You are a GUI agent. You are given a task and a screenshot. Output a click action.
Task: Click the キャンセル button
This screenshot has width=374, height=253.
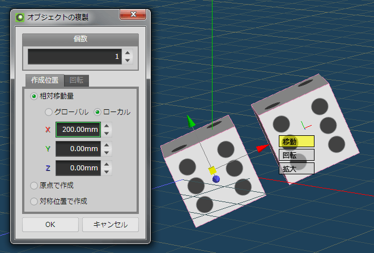pos(110,225)
